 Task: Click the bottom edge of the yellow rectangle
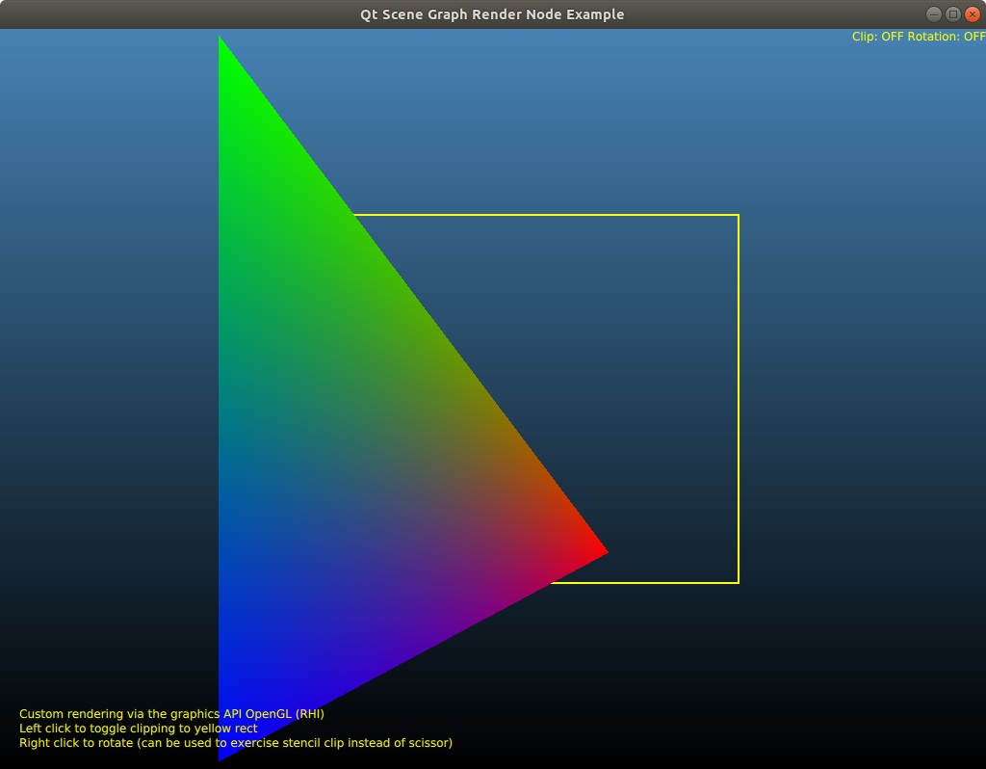pyautogui.click(x=645, y=582)
